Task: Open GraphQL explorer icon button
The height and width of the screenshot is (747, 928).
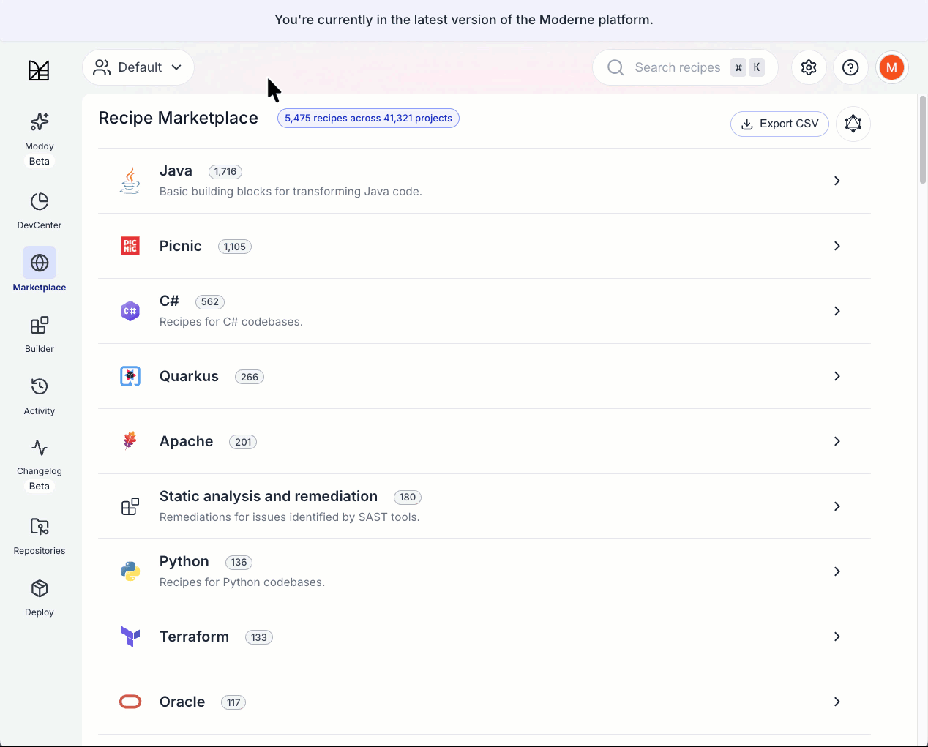Action: coord(853,124)
